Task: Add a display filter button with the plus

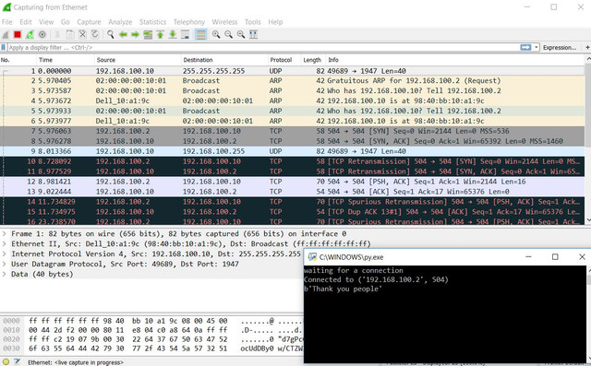Action: 587,47
